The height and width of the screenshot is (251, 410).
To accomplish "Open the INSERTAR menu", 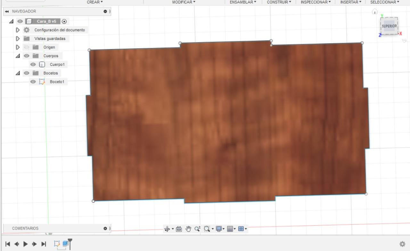I will point(351,2).
